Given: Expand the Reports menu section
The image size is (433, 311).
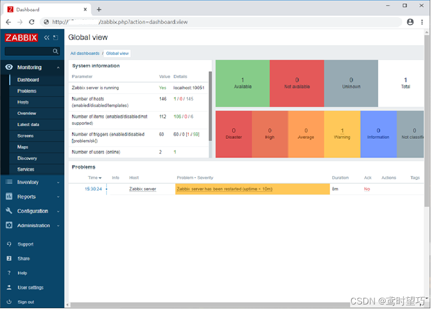Looking at the screenshot, I should 58,197.
